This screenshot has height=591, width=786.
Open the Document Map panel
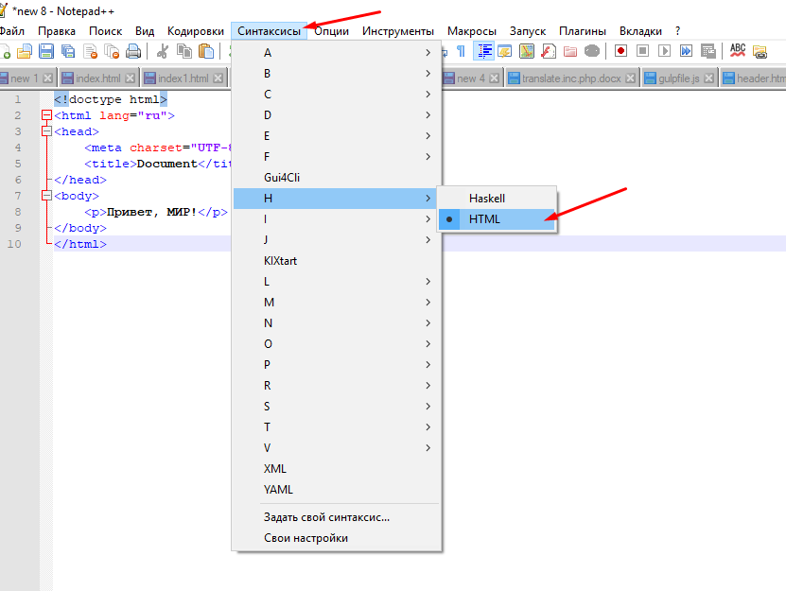point(527,51)
